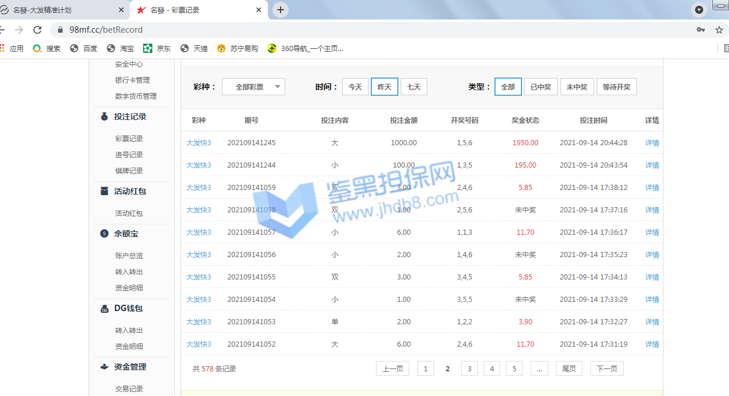Viewport: 729px width, 396px height.
Task: Open the 百度 bookmark
Action: pyautogui.click(x=84, y=49)
